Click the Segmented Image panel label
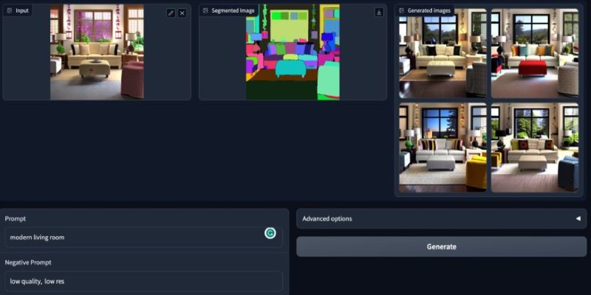 tap(228, 10)
